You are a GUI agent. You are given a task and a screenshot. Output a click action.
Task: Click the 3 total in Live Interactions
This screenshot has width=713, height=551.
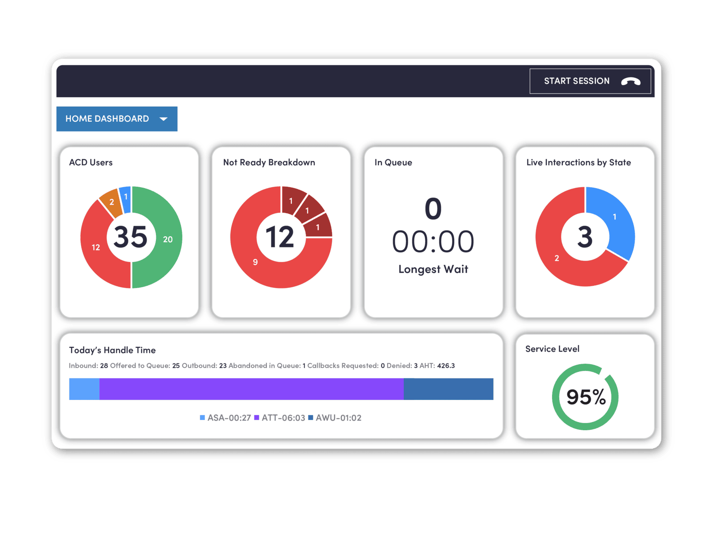[x=585, y=237]
